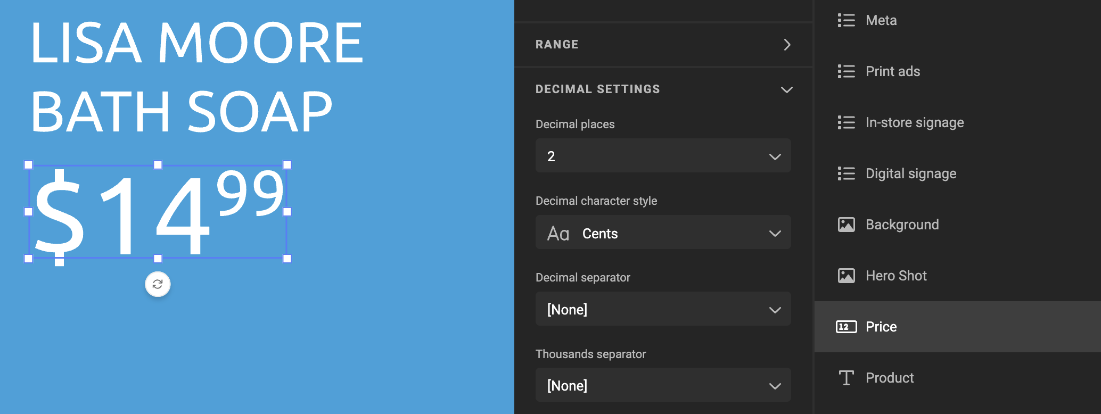
Task: Open the Decimal character style Cents dropdown
Action: pos(663,233)
